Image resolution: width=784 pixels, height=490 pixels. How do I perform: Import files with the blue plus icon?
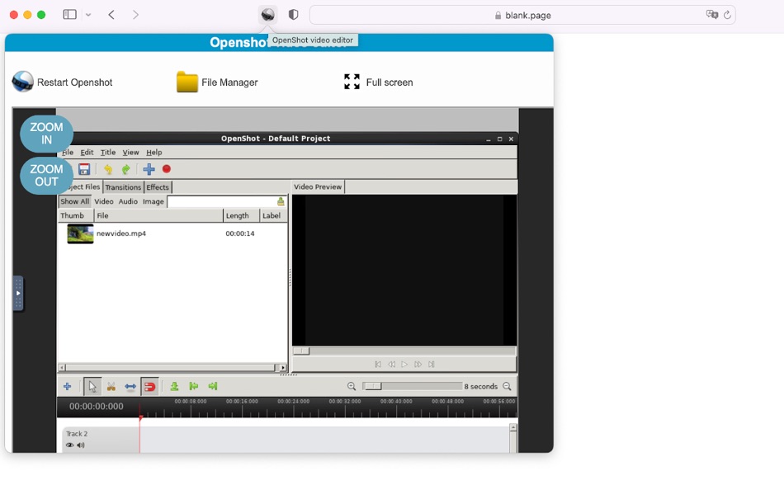point(149,169)
